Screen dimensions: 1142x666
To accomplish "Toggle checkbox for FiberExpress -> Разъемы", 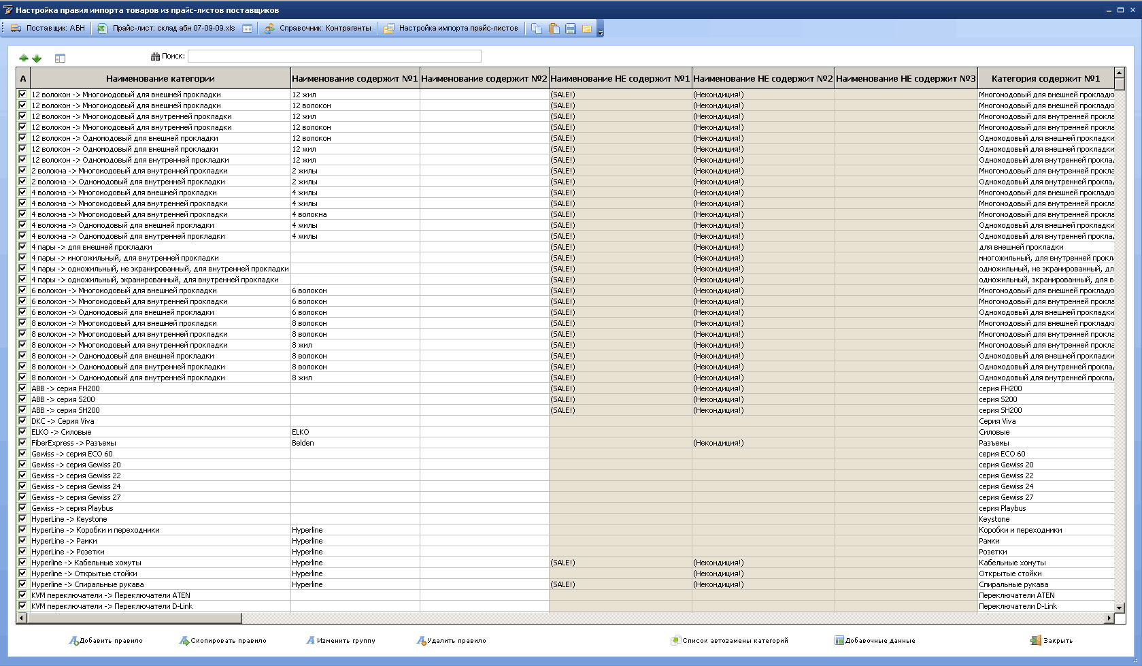I will coord(22,442).
